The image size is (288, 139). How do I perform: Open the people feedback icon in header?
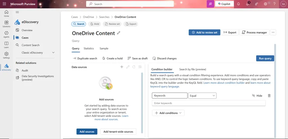point(257,4)
